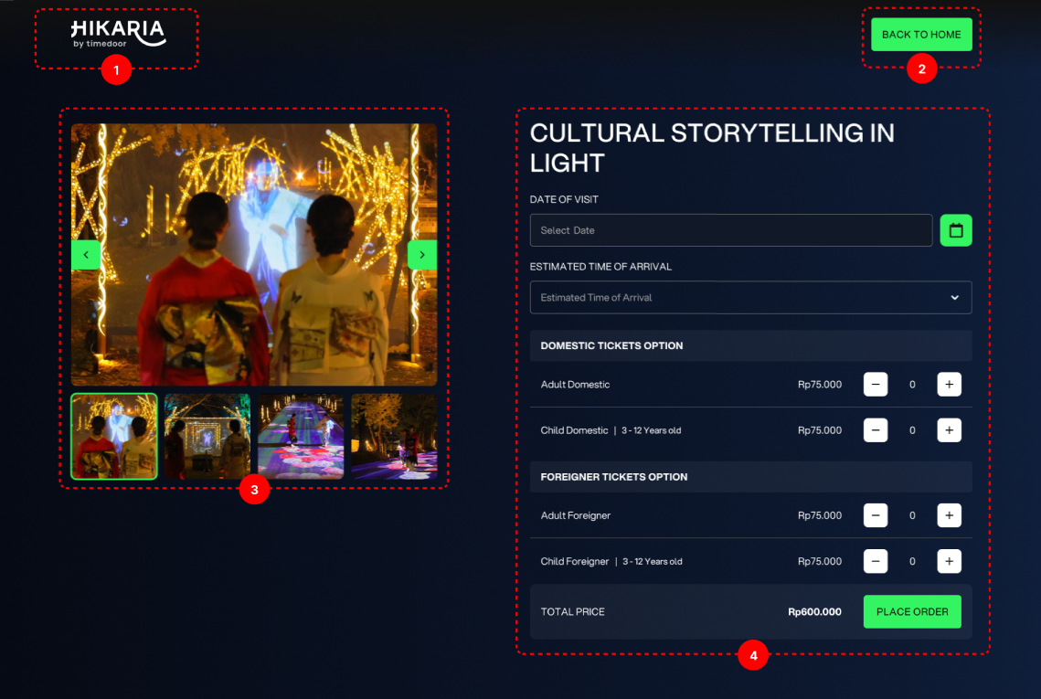Click the Place Order button
The image size is (1041, 699).
[911, 611]
